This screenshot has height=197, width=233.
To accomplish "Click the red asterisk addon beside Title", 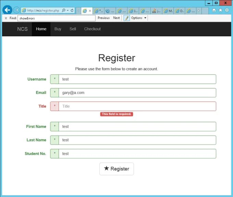I will [54, 106].
